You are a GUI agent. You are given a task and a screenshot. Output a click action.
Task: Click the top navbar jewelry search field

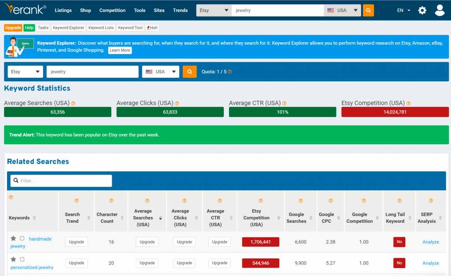click(277, 11)
